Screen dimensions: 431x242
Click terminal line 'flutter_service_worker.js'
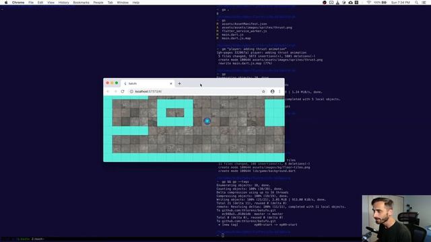pos(244,31)
